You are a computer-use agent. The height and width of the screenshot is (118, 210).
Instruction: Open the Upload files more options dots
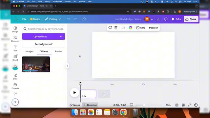pyautogui.click(x=62, y=36)
